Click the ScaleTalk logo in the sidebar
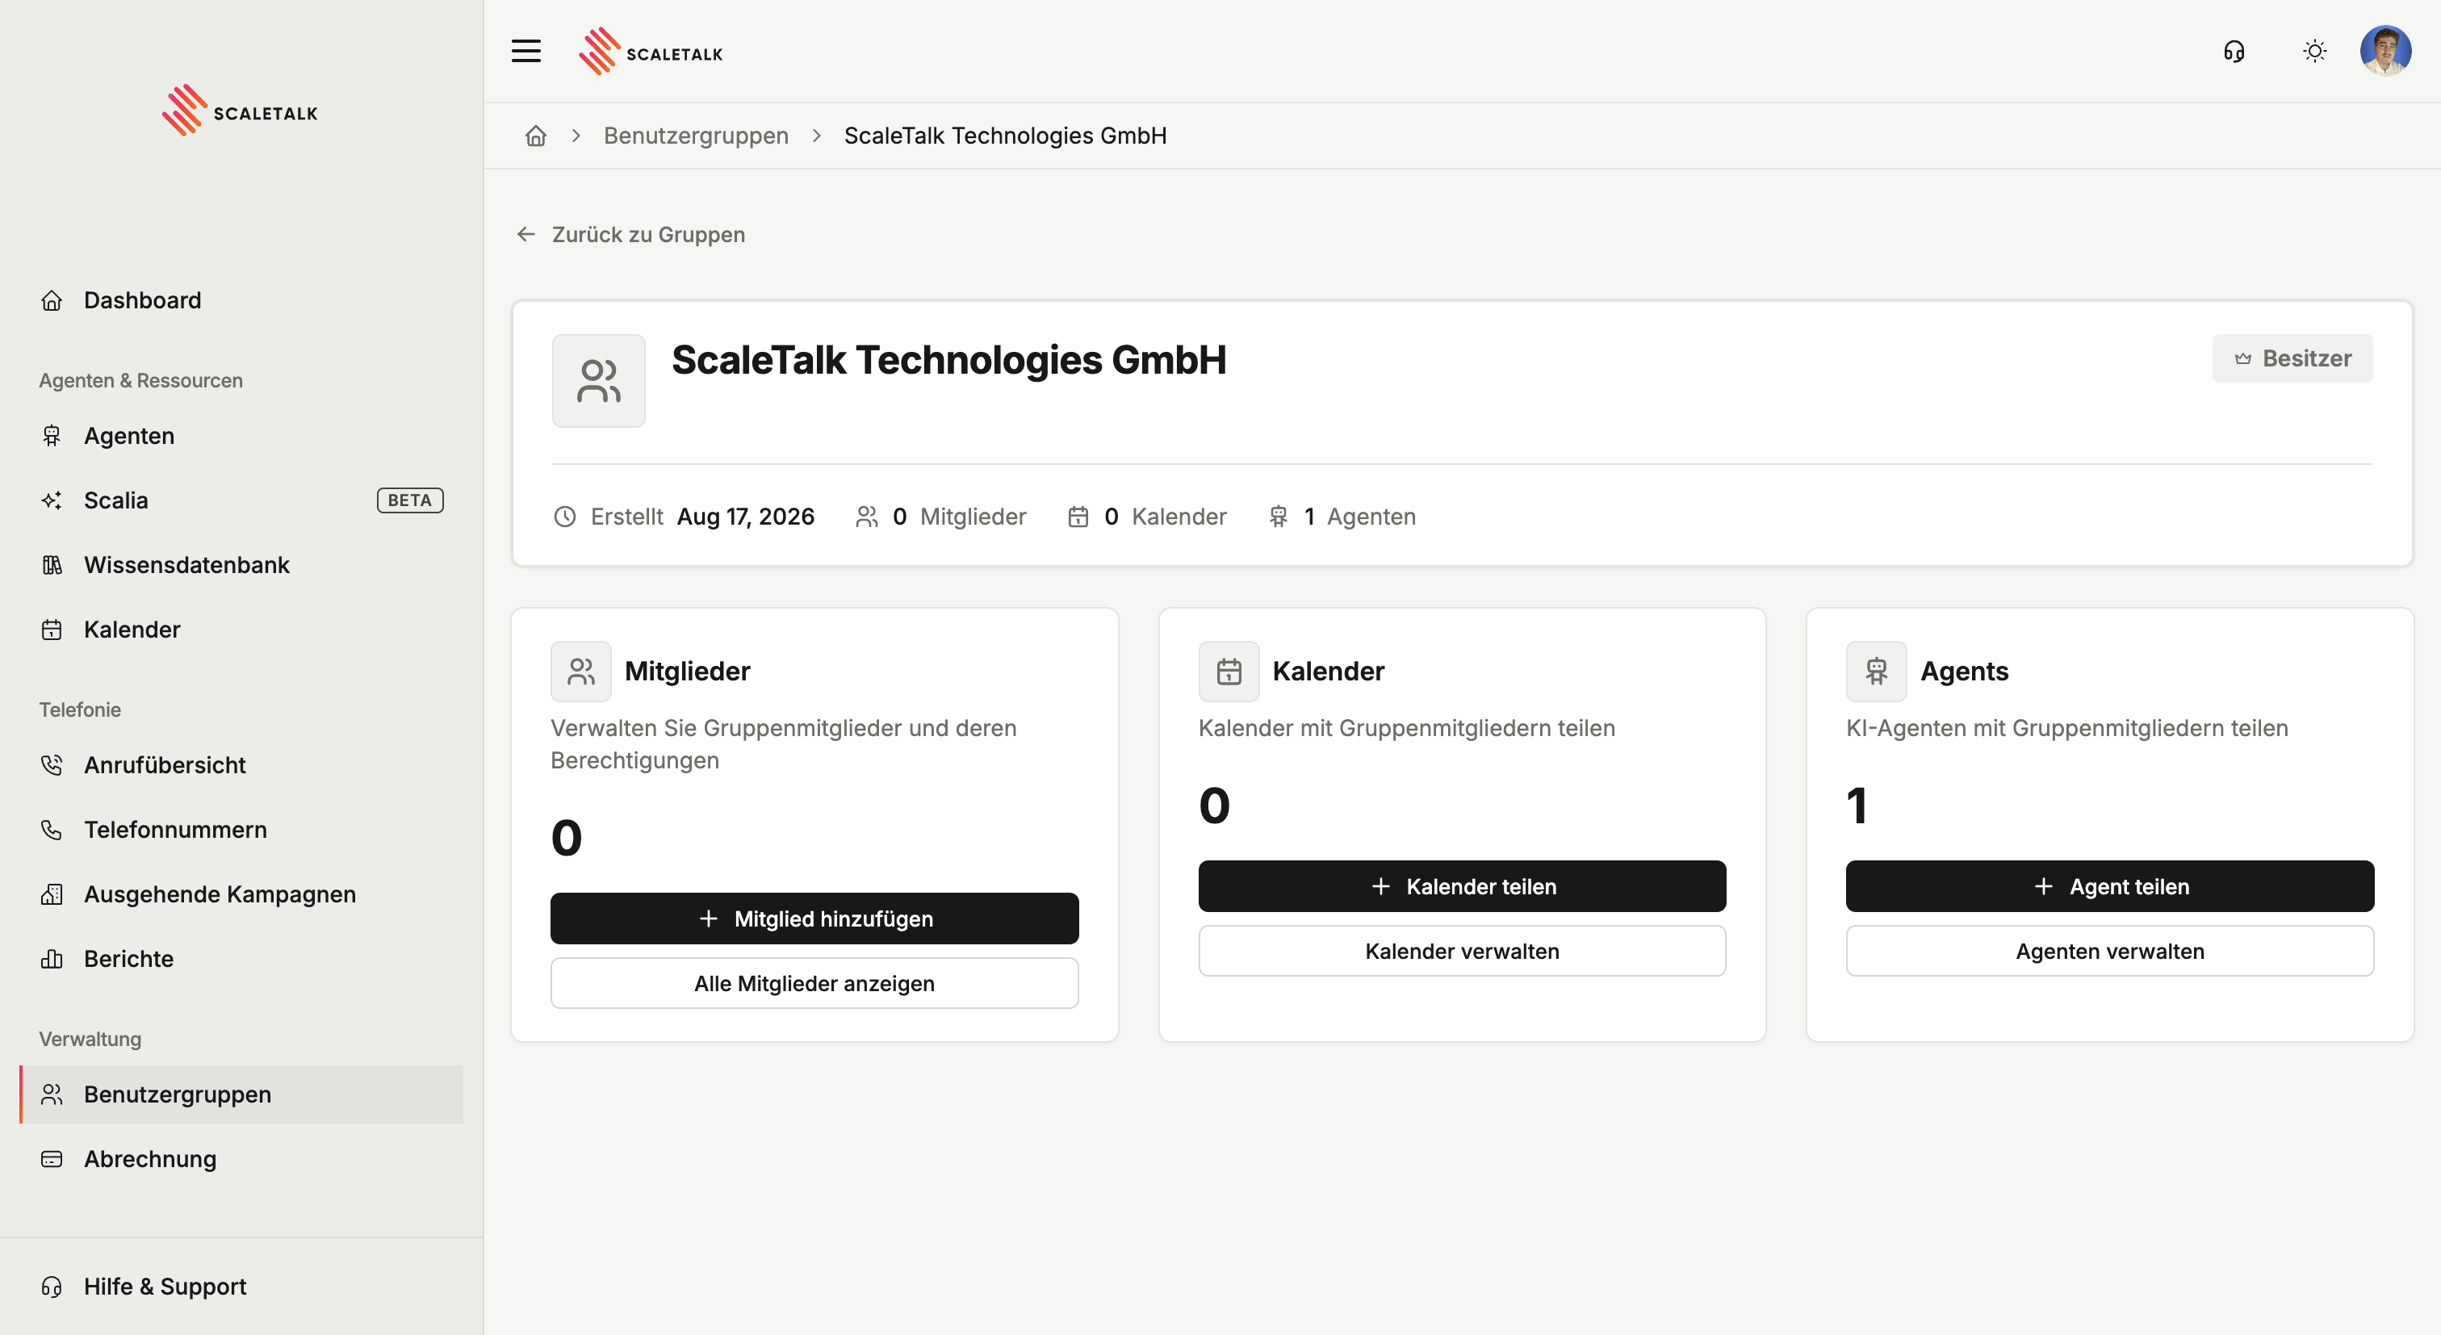 point(241,111)
